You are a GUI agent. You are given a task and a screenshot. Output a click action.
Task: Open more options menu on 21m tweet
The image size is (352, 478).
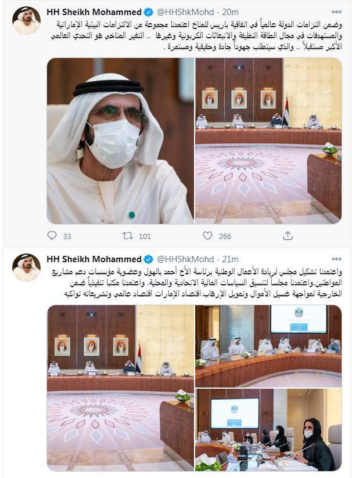[336, 259]
